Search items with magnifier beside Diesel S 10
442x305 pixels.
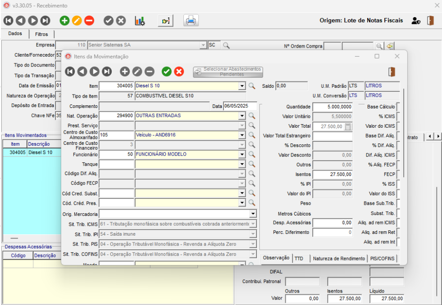point(252,86)
